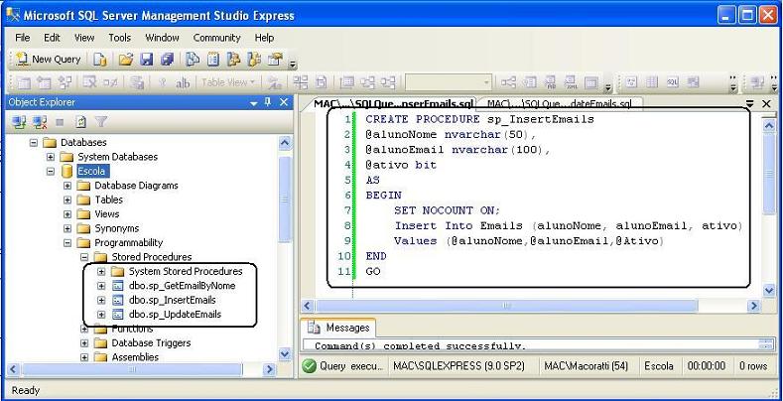Viewport: 783px width, 401px height.
Task: Click the Filter funnel icon
Action: click(101, 121)
